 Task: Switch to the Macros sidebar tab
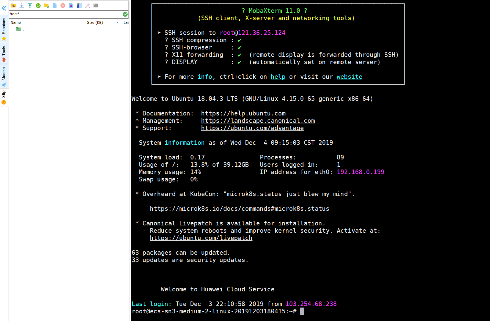[x=4, y=77]
